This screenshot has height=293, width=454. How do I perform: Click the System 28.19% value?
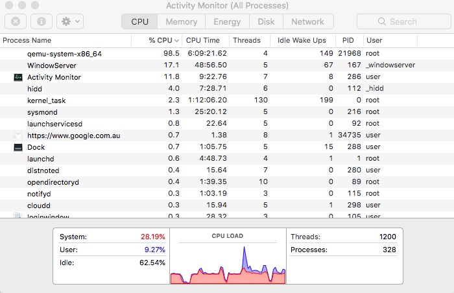click(153, 237)
